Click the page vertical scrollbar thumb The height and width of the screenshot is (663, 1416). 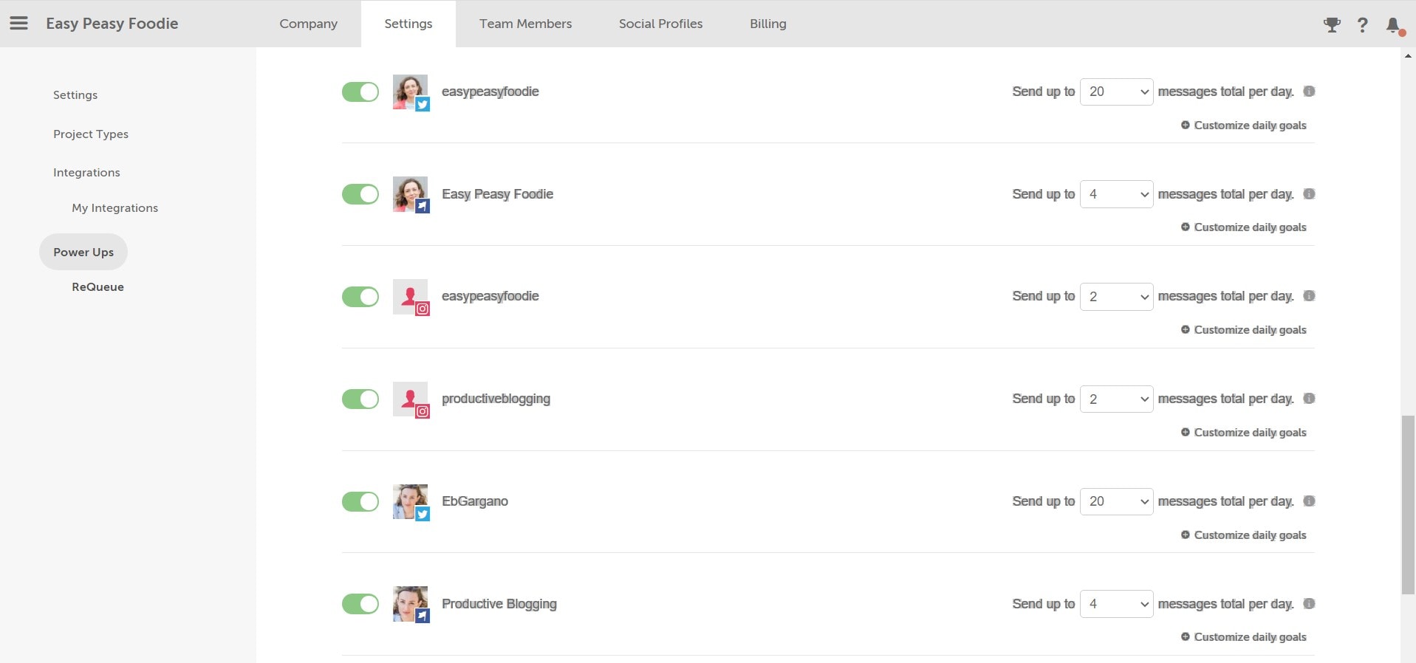(x=1408, y=505)
